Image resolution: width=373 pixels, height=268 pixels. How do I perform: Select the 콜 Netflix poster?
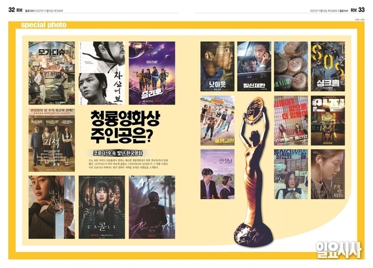click(x=102, y=207)
